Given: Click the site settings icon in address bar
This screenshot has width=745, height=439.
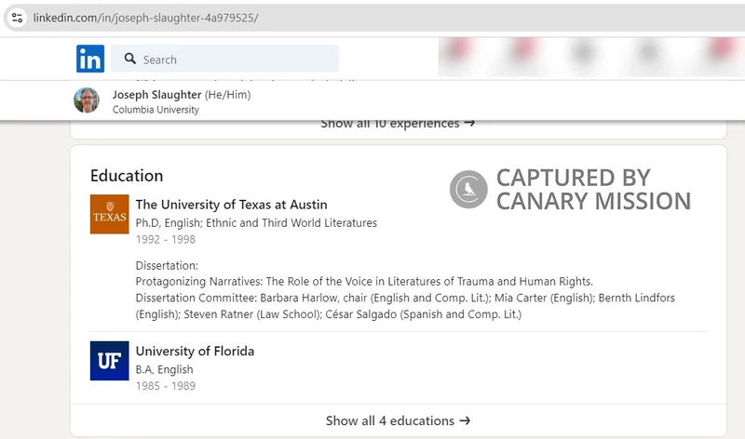Looking at the screenshot, I should pyautogui.click(x=17, y=18).
